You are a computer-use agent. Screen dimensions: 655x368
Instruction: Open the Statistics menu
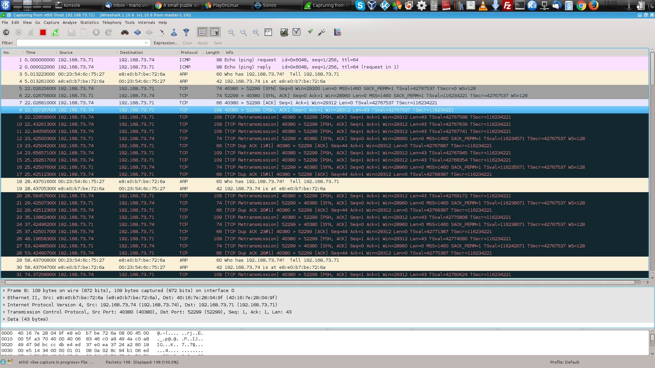pyautogui.click(x=89, y=22)
